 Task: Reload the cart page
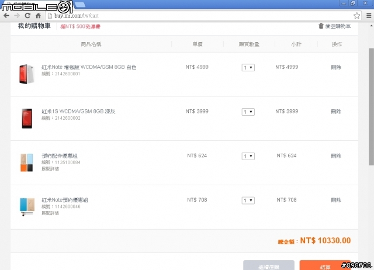[x=27, y=16]
